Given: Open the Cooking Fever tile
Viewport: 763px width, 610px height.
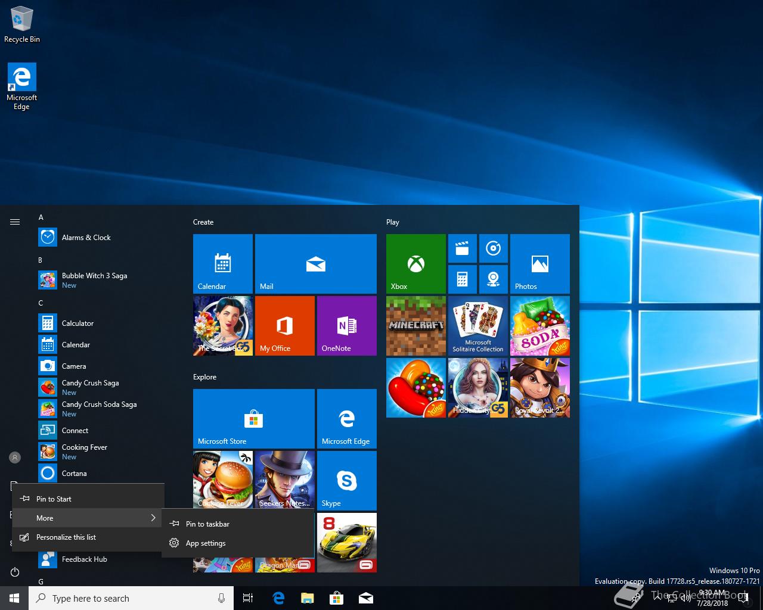Looking at the screenshot, I should [223, 481].
